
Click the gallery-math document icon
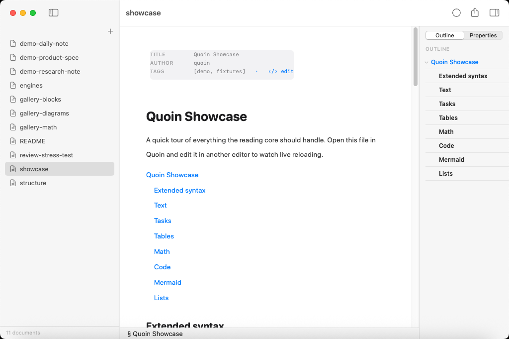pyautogui.click(x=13, y=127)
